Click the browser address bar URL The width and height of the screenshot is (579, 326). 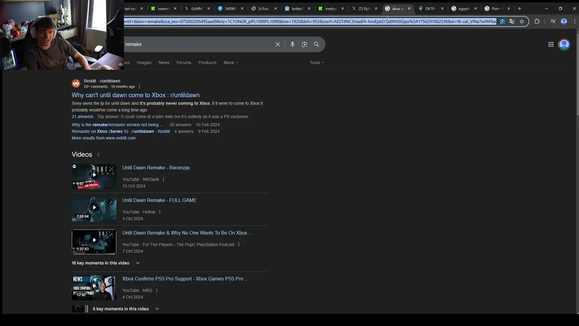coord(310,21)
